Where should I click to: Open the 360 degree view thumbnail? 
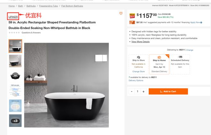[x=15, y=76]
